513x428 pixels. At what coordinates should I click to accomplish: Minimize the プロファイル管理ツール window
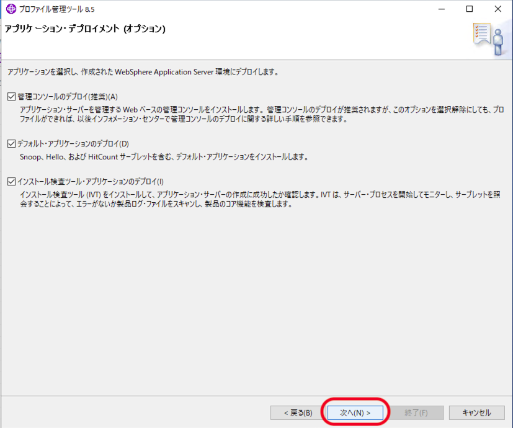click(442, 9)
